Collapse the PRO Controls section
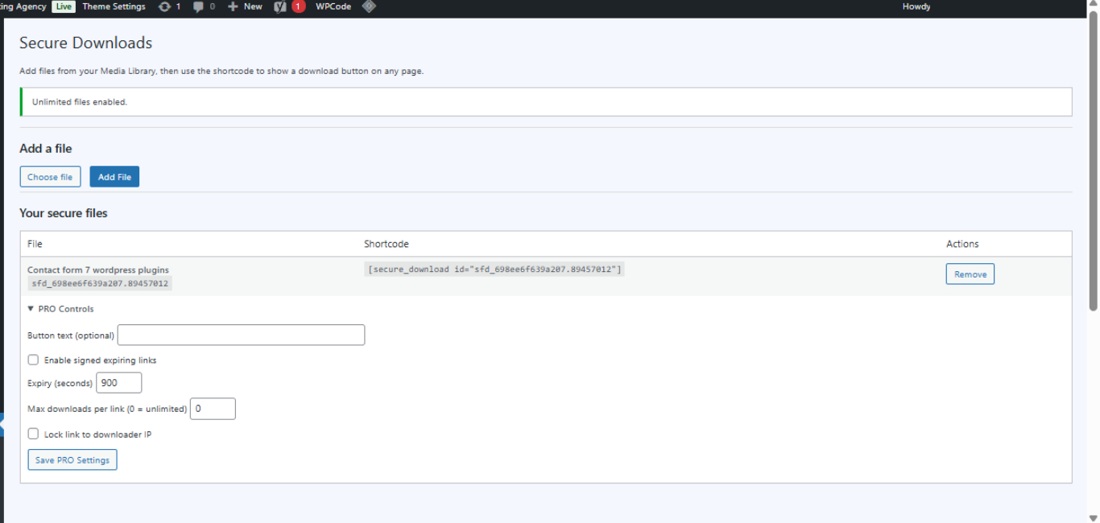1100x523 pixels. (x=60, y=309)
